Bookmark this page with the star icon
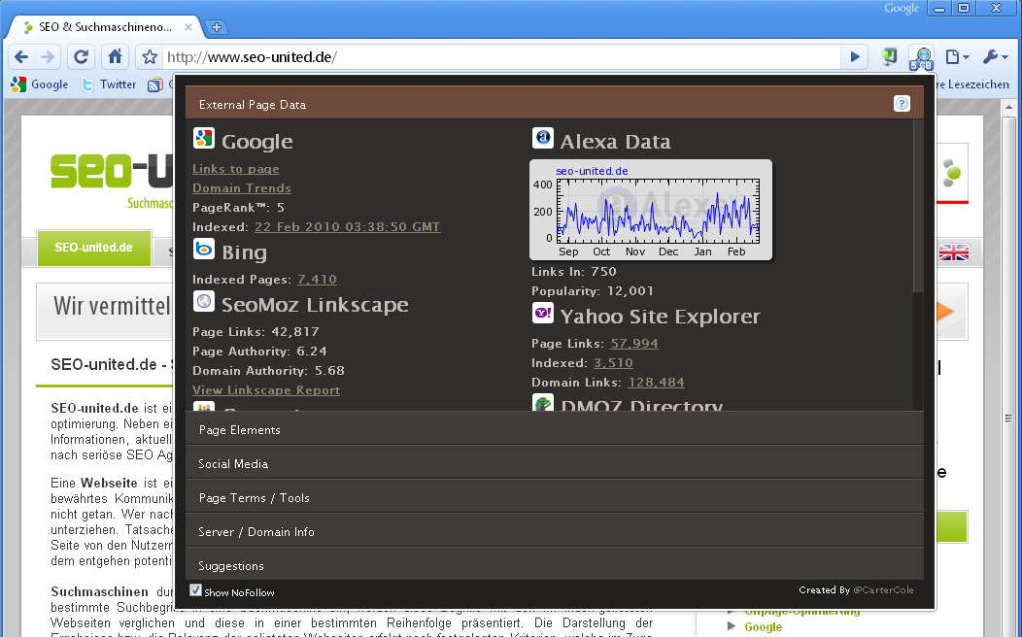 click(150, 57)
